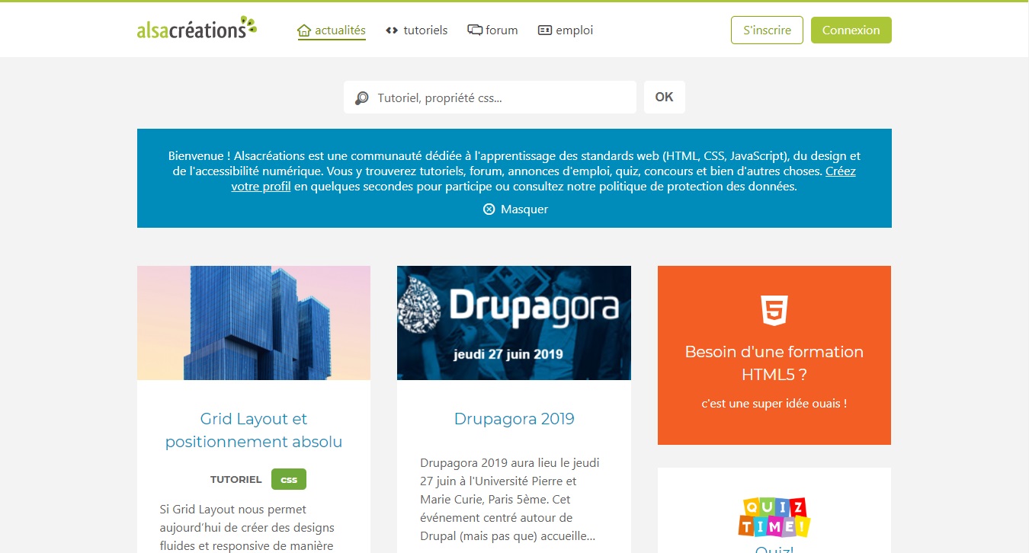
Task: Open the forum menu item
Action: coord(492,30)
